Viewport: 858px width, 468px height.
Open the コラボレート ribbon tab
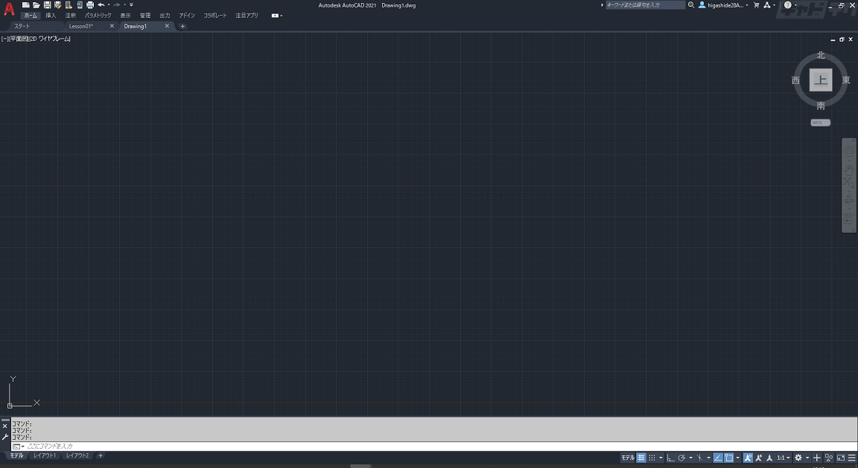pyautogui.click(x=215, y=16)
